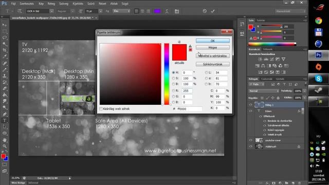Open the 'Normal' blend mode dropdown

[264, 91]
